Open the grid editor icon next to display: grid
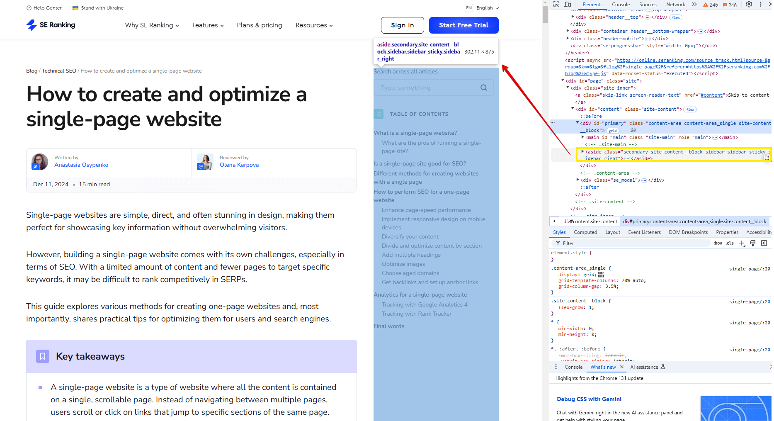The width and height of the screenshot is (774, 421). 601,275
